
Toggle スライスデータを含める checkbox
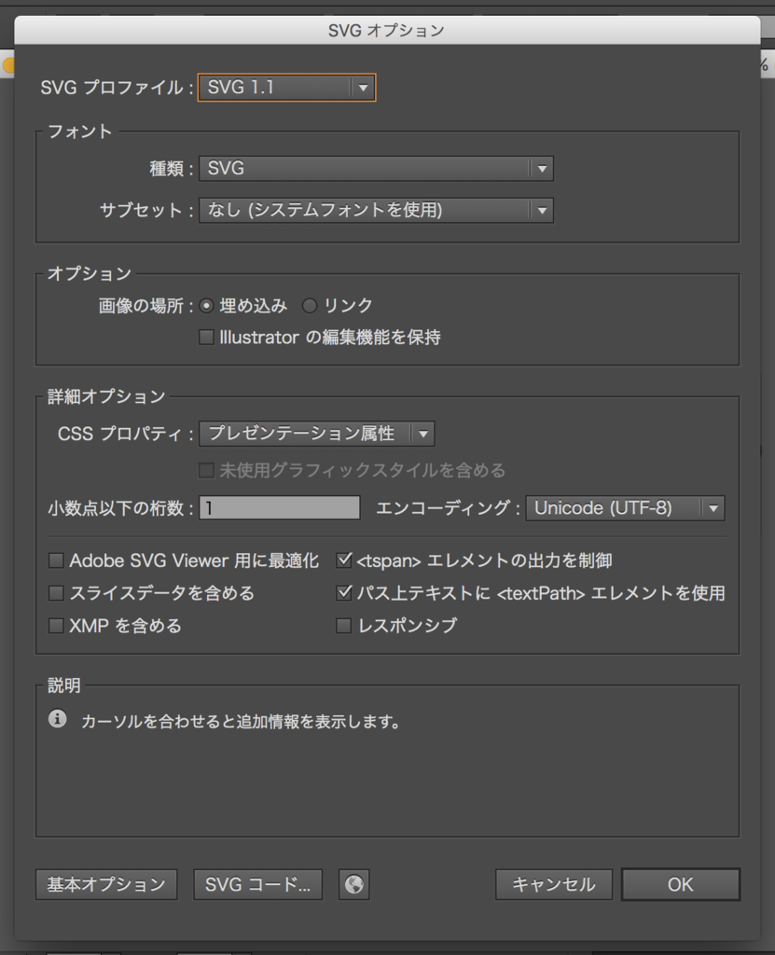coord(56,593)
